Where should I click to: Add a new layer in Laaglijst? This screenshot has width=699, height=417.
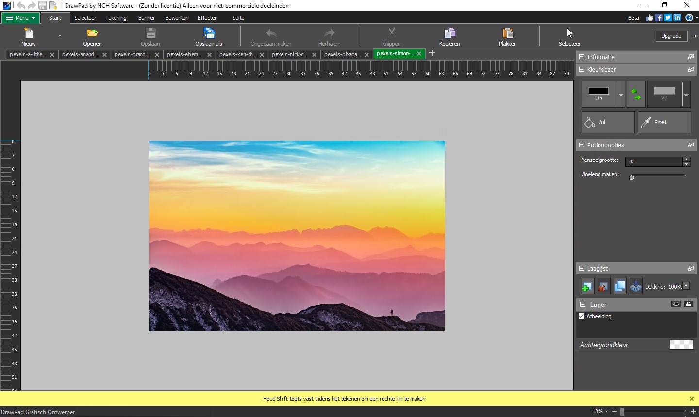[587, 287]
